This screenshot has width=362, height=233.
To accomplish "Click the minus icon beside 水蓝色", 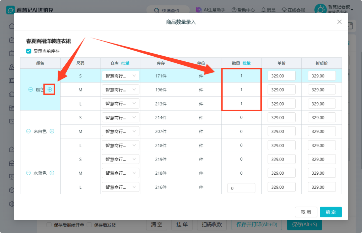I will coord(28,173).
